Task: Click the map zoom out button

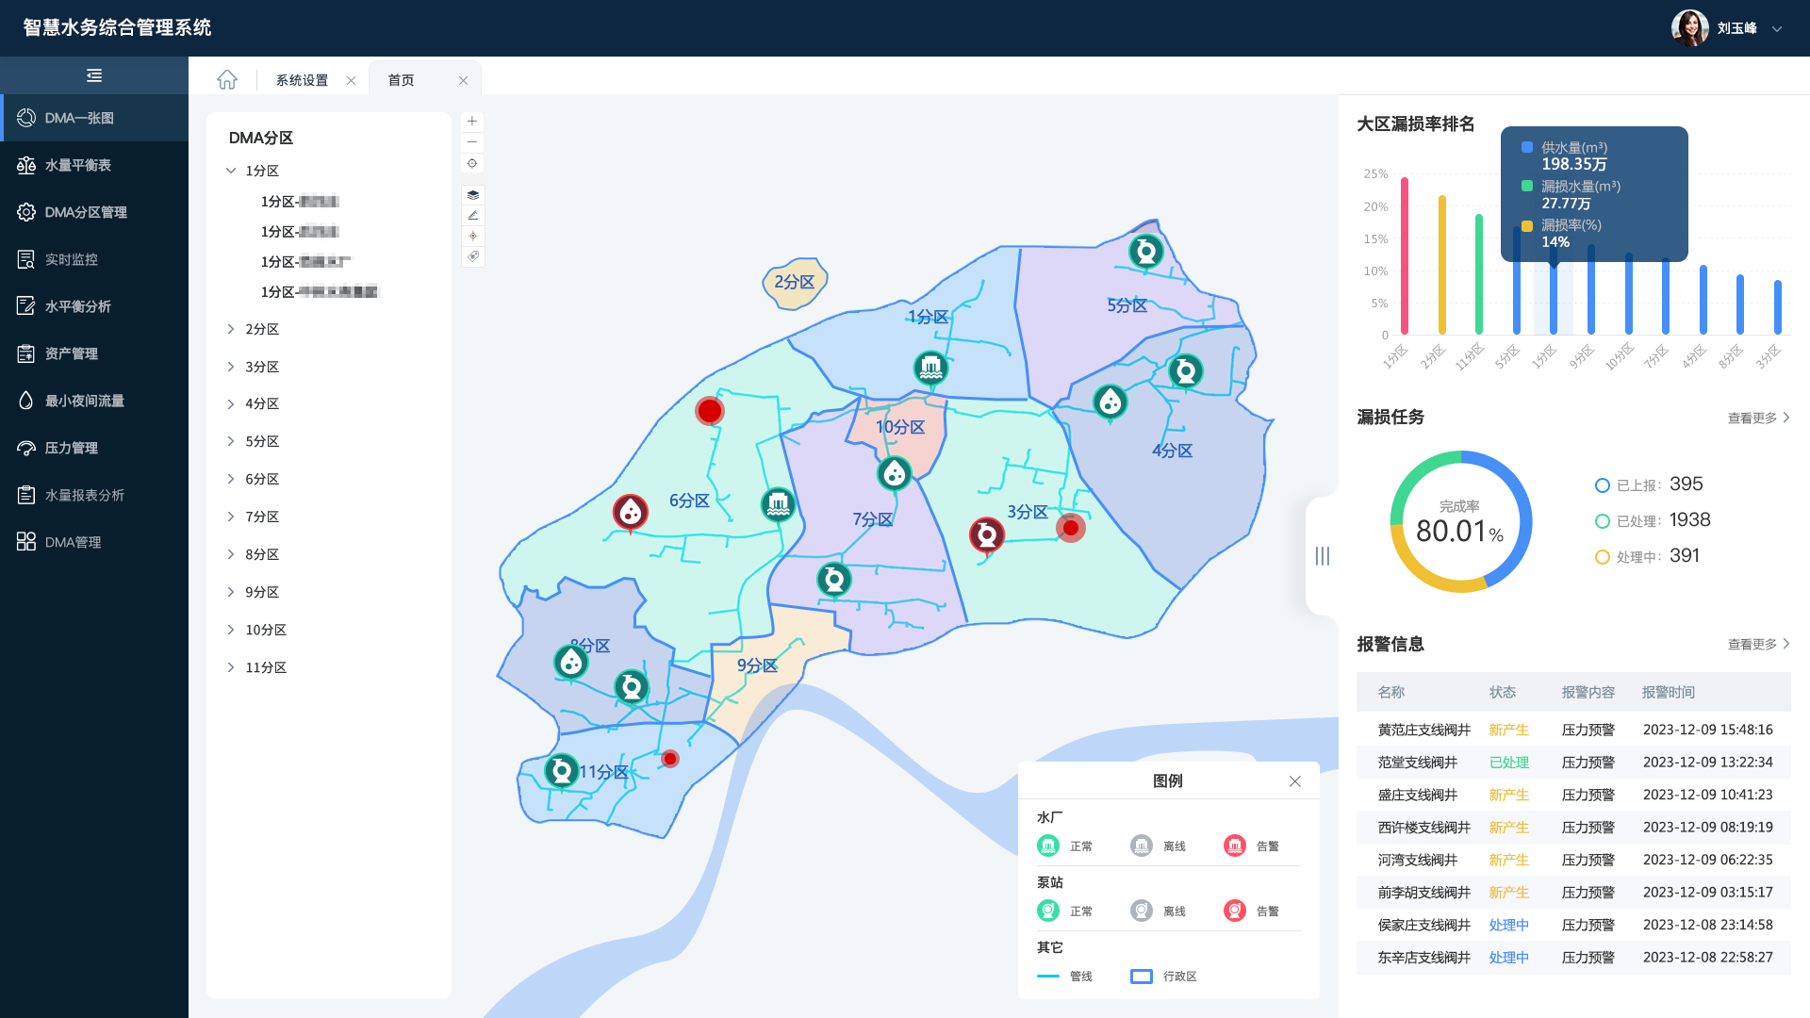Action: [x=472, y=142]
